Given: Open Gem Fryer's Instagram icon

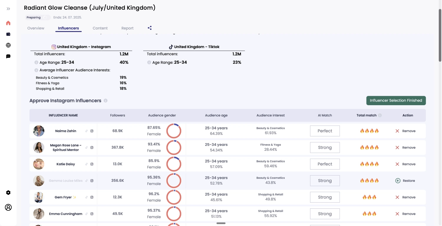Looking at the screenshot, I should point(92,197).
